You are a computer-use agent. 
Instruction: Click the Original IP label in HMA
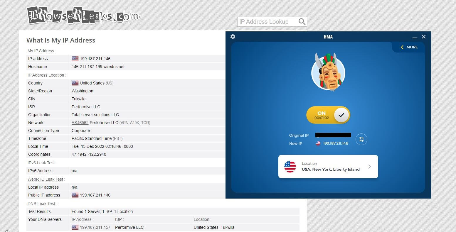(299, 135)
